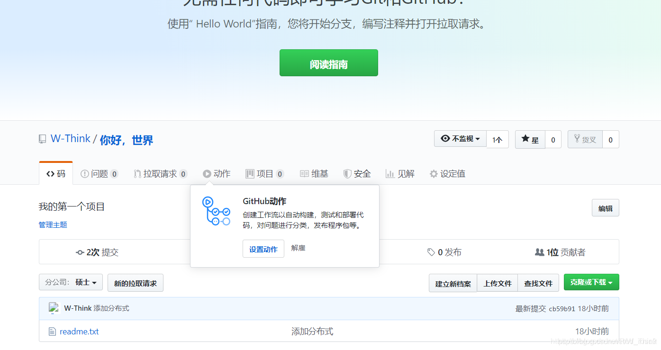This screenshot has height=350, width=661.
Task: Open the 安全 security tab
Action: tap(357, 174)
